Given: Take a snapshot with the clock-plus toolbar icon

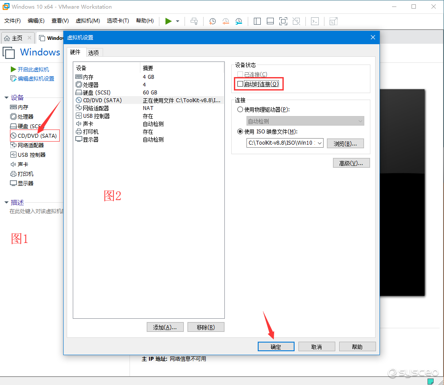Looking at the screenshot, I should pyautogui.click(x=212, y=21).
